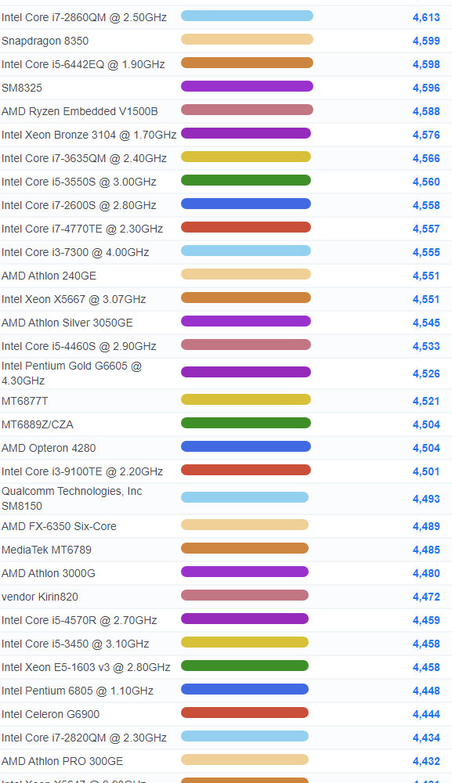Select the AMD Athlon 240GE link

pos(49,276)
